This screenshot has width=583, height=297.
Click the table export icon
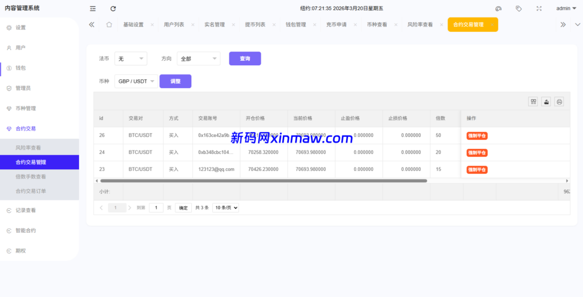(546, 102)
